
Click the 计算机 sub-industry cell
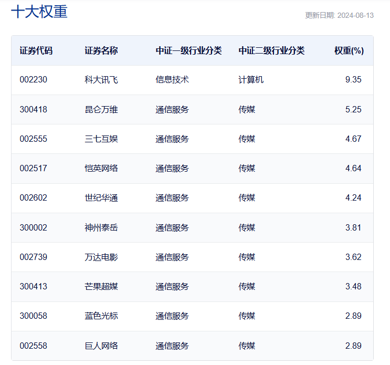click(x=251, y=80)
